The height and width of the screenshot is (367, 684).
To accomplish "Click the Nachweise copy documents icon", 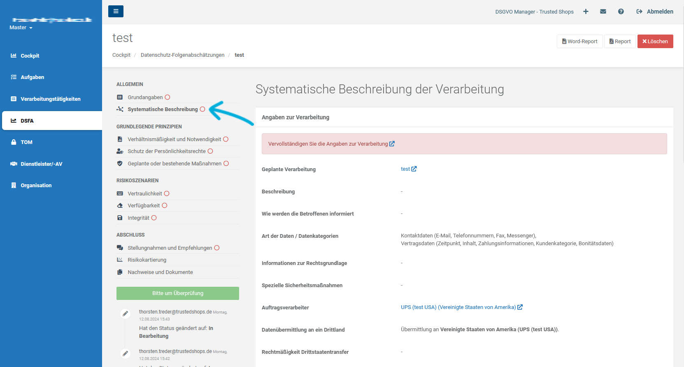I will tap(120, 272).
